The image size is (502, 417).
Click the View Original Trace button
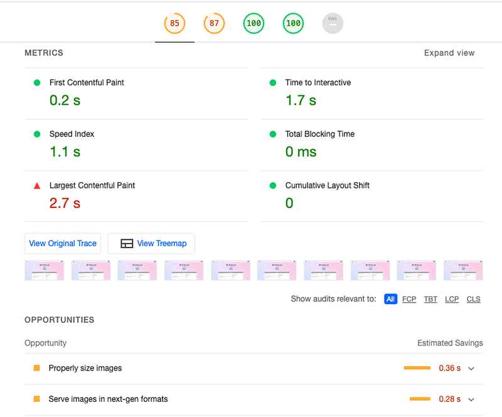(63, 243)
